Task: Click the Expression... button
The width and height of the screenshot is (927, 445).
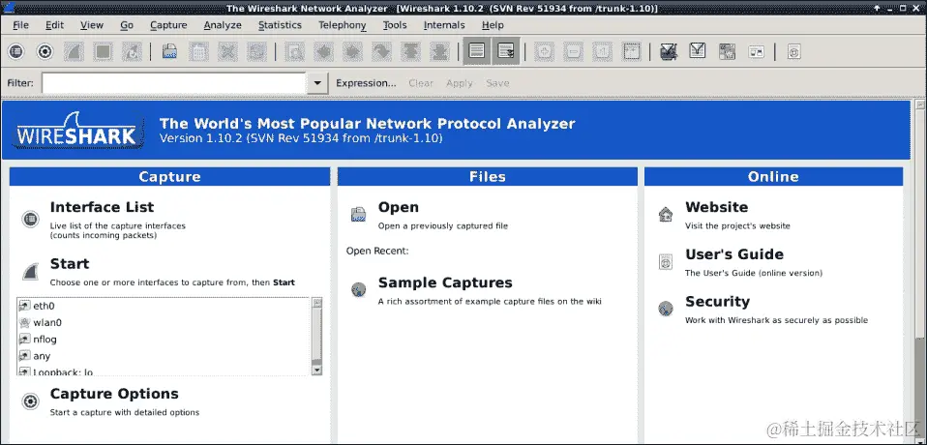Action: pos(366,83)
